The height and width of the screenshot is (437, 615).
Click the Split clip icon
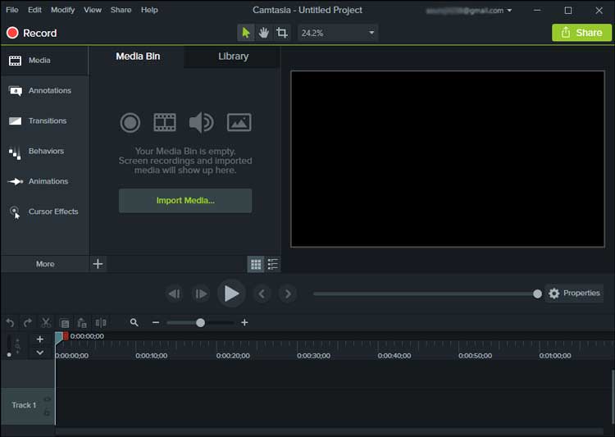coord(101,323)
